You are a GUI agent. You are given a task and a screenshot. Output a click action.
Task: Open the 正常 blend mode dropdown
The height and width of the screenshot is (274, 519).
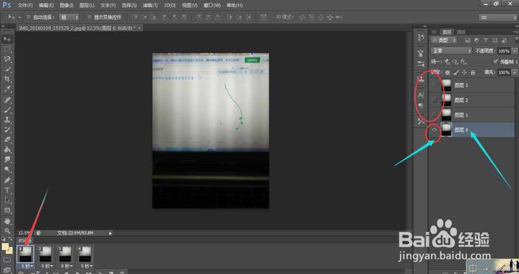click(x=451, y=51)
